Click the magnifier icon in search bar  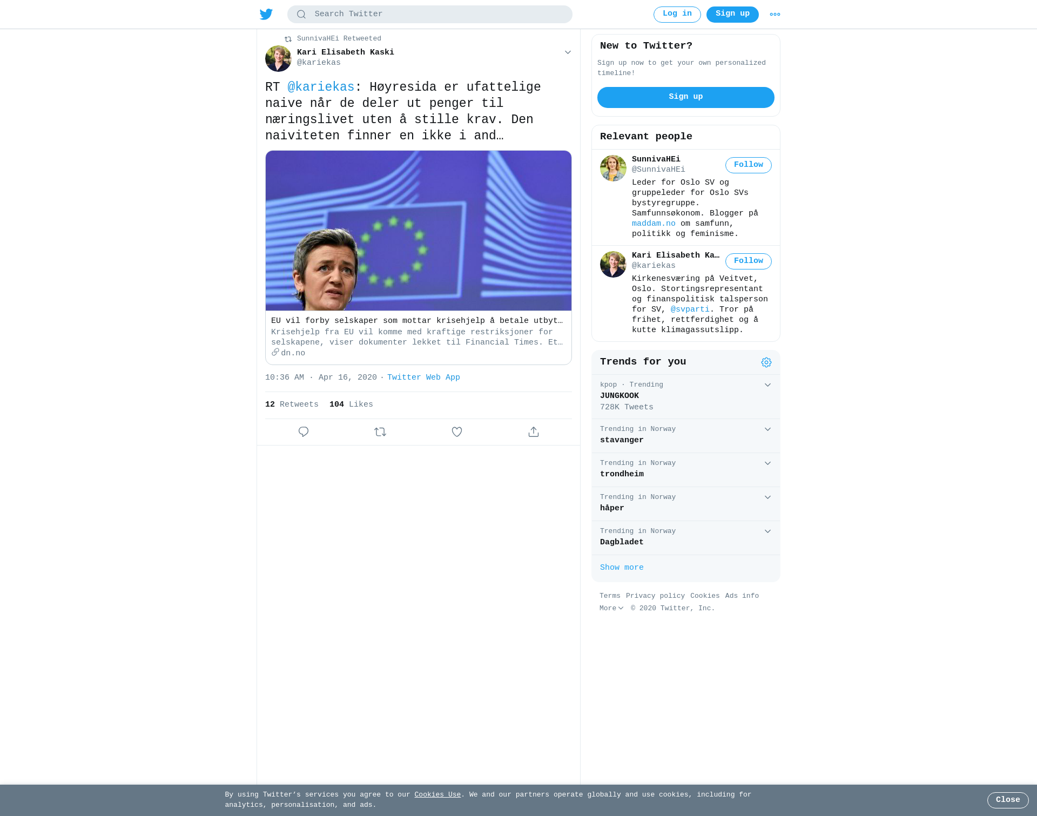coord(301,15)
